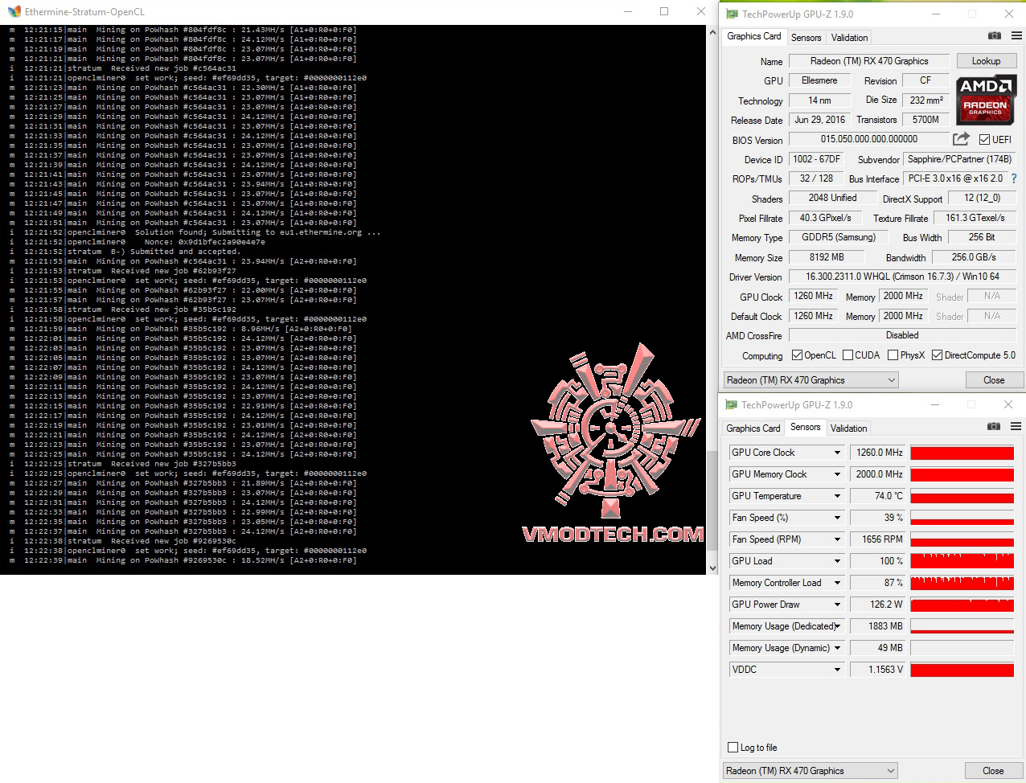Click Close button in Graphics Card window
Screen dimensions: 1026x783
tap(994, 380)
